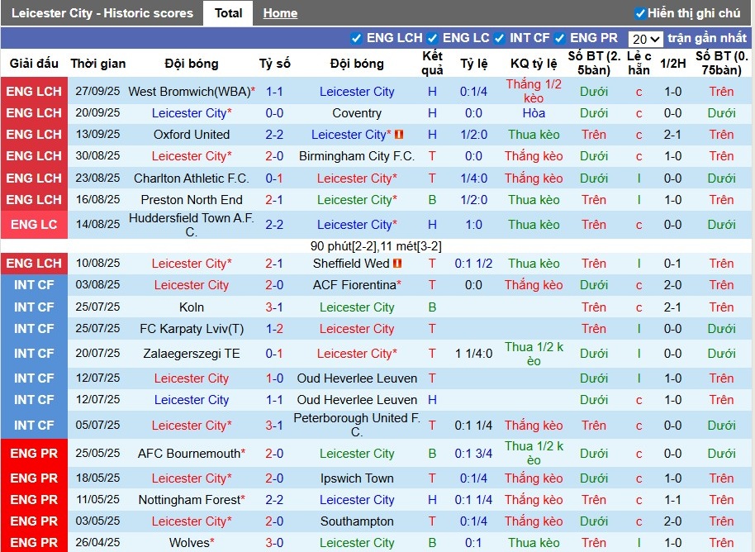Screen dimensions: 755x552
Task: Click the ENG LC league label
Action: coord(34,224)
